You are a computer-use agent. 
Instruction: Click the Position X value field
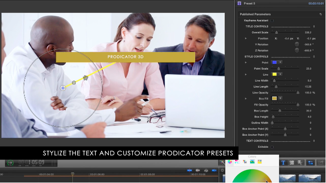[x=289, y=38]
